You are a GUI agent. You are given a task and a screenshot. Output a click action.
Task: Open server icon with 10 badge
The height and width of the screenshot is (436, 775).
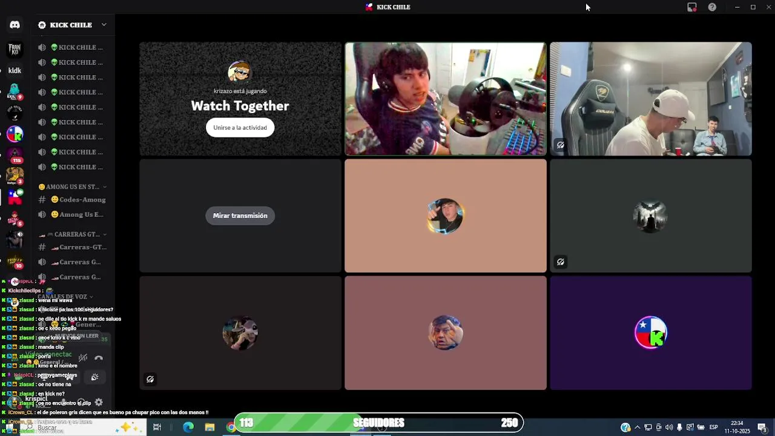point(15,261)
